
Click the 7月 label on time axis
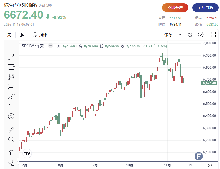pyautogui.click(x=25, y=165)
